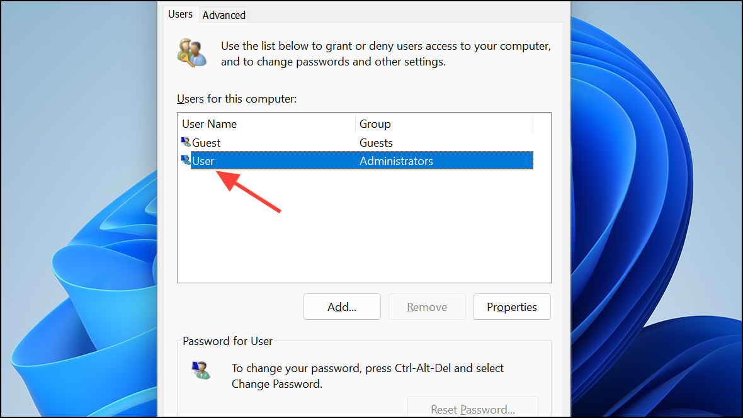
Task: Click the Guests group label
Action: (376, 142)
